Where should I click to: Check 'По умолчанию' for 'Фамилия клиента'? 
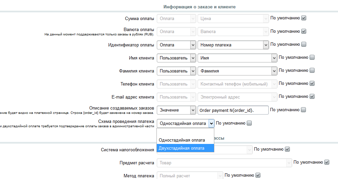pyautogui.click(x=312, y=70)
